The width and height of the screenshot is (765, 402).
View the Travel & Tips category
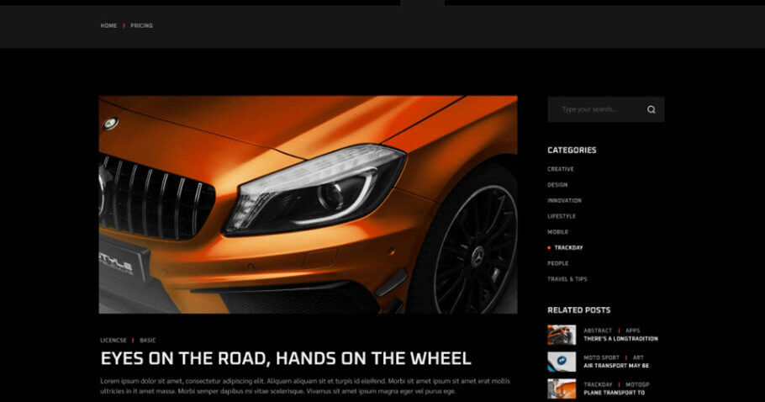click(567, 279)
